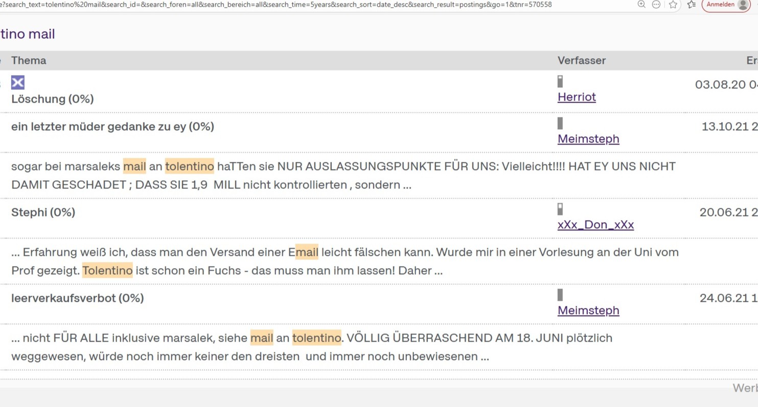Open the 'Stephi (0%)' posting
This screenshot has height=407, width=758.
click(43, 212)
